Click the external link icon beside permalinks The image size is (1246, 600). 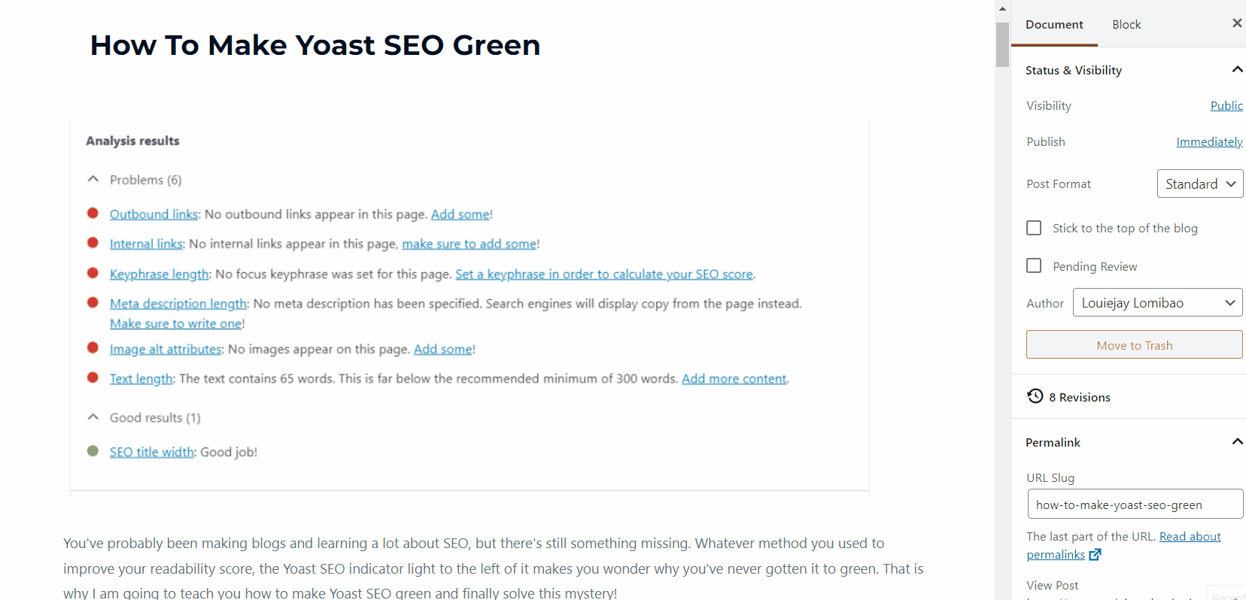coord(1095,555)
